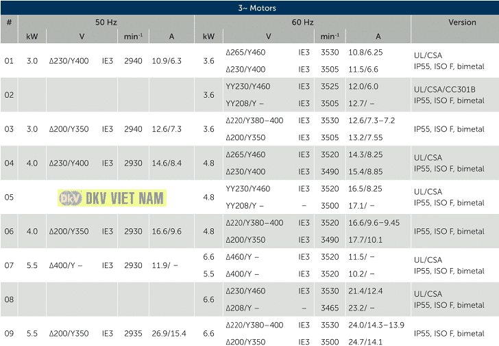The width and height of the screenshot is (499, 346).
Task: Select the 3465 speed value
Action: click(x=330, y=308)
